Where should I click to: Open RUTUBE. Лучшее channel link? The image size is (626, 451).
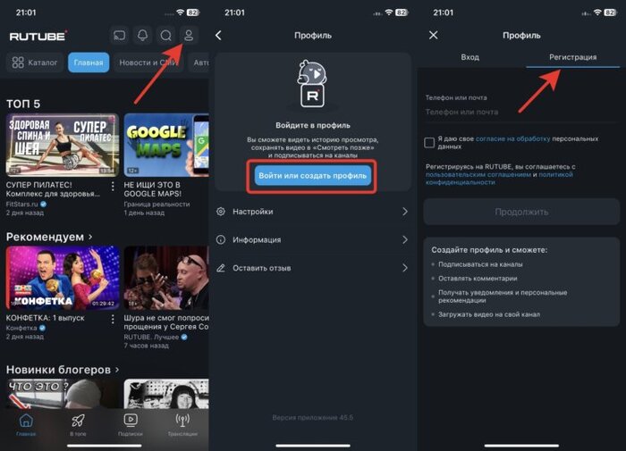156,337
